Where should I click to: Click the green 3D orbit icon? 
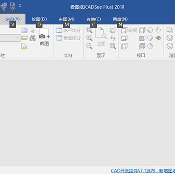(x=158, y=38)
